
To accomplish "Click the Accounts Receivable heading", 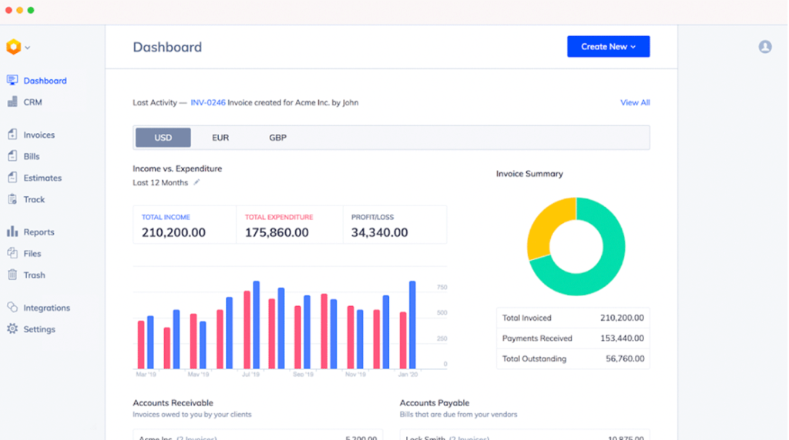I will coord(173,403).
